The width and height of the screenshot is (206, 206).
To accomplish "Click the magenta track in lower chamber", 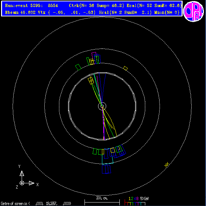I will pyautogui.click(x=104, y=126).
